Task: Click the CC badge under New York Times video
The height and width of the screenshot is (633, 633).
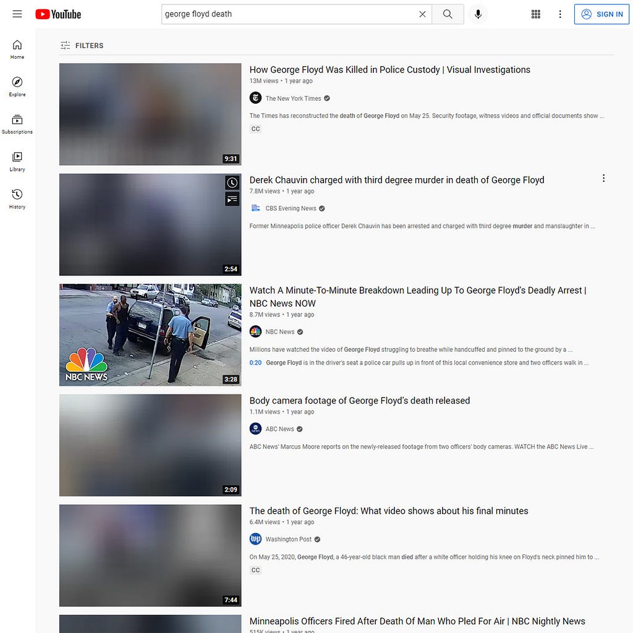Action: pos(255,129)
